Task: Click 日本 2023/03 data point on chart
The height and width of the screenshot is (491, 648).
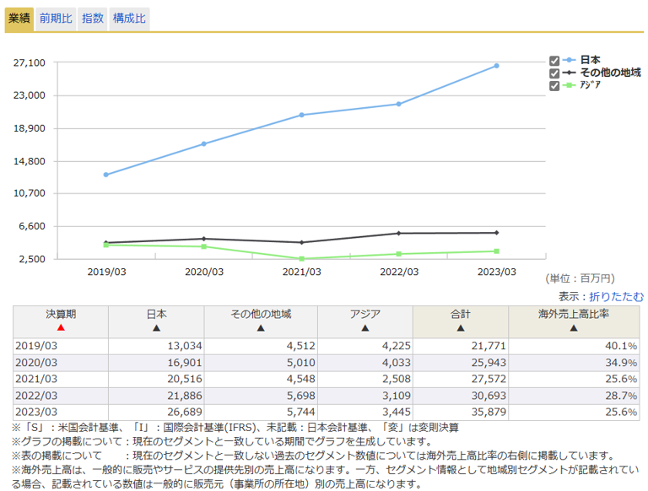Action: [x=496, y=66]
